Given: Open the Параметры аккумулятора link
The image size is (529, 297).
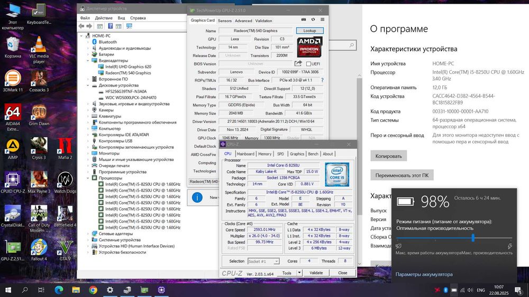Looking at the screenshot, I should tap(424, 274).
